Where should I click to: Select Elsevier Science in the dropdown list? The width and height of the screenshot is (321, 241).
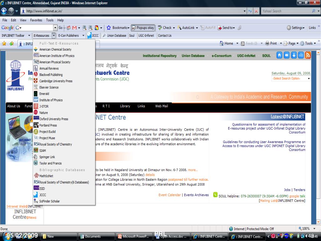tap(64, 87)
